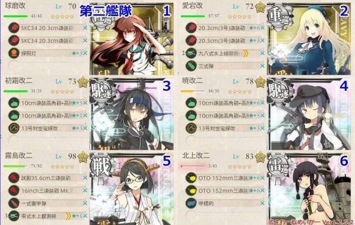Click the searchlight icon on Kuma's third slot

(13, 53)
